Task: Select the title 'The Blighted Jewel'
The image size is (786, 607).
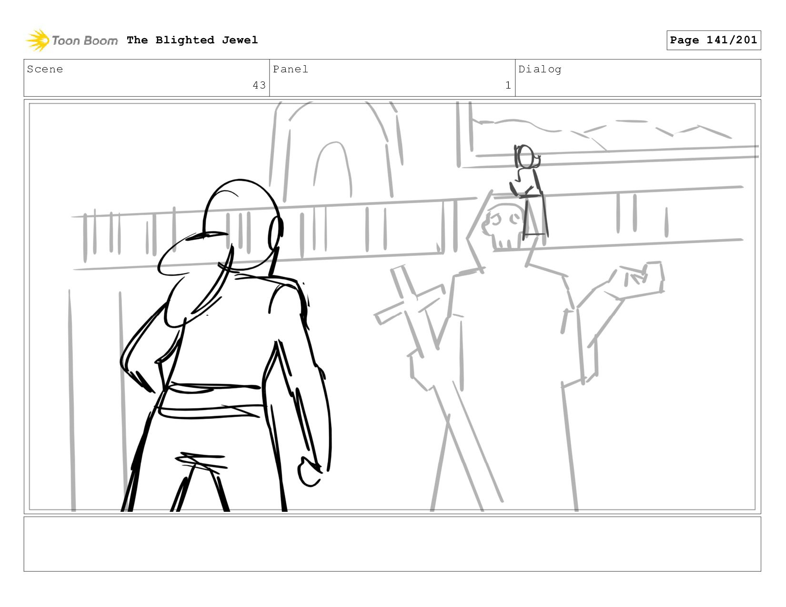Action: point(192,40)
